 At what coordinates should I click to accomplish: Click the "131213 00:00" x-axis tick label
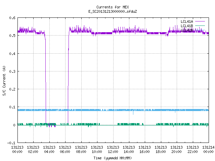pos(17,149)
